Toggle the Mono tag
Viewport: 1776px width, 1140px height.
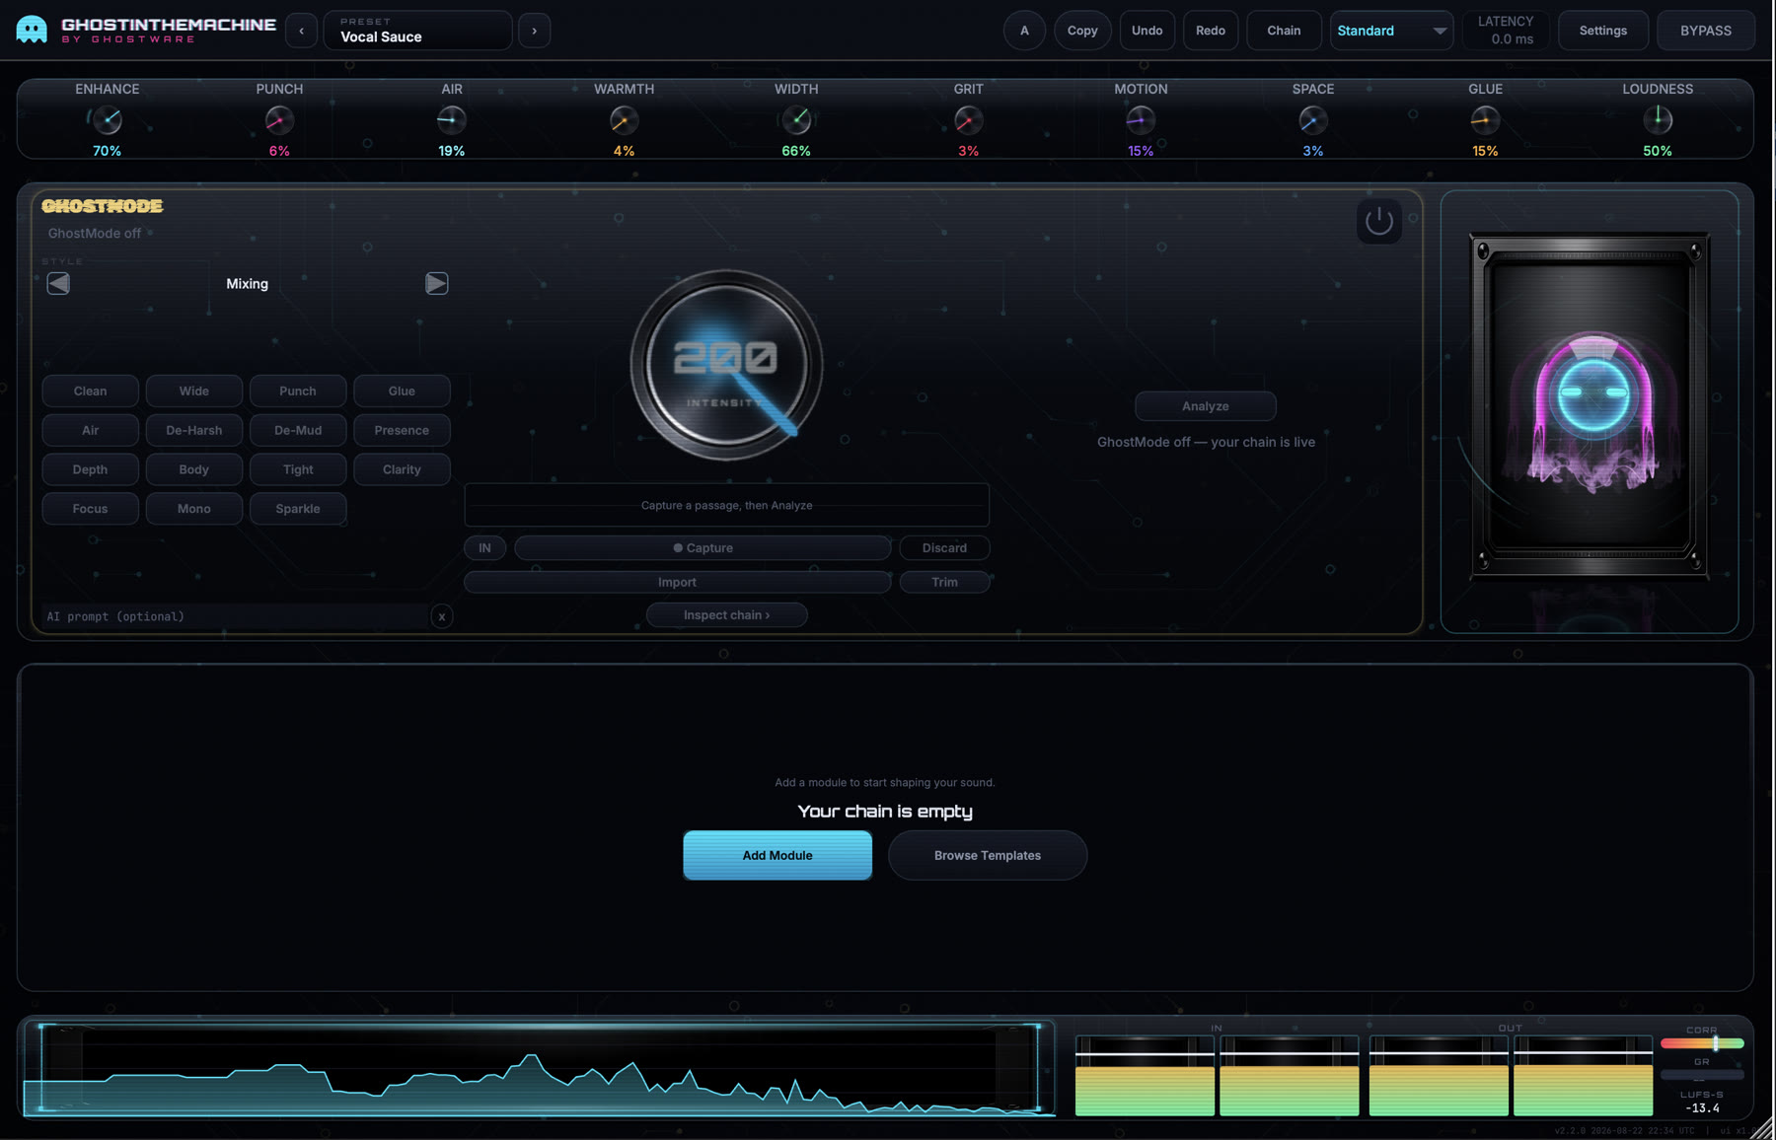click(194, 509)
